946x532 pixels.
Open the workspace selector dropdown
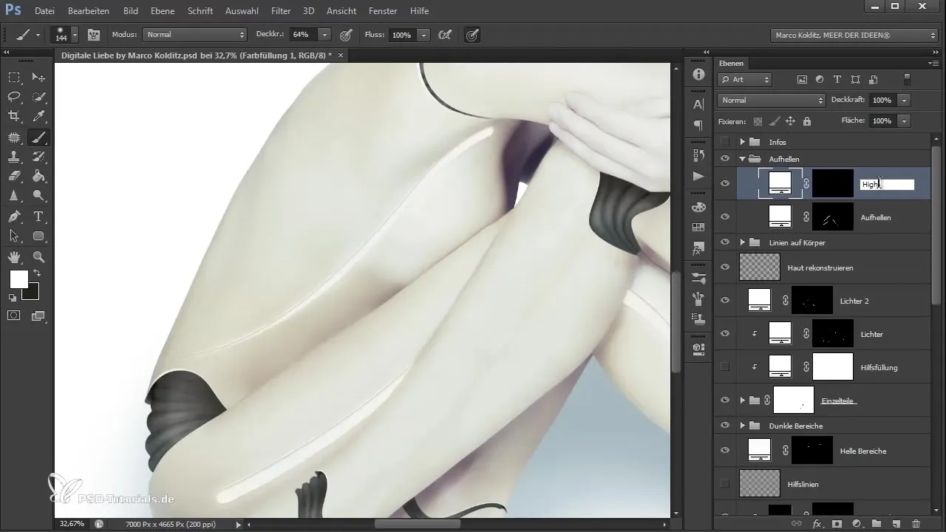click(x=854, y=35)
